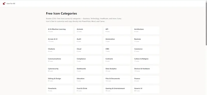Viewport: 207px width, 95px height.
Task: Open the AI & Machine Learning category
Action: pyautogui.click(x=60, y=30)
